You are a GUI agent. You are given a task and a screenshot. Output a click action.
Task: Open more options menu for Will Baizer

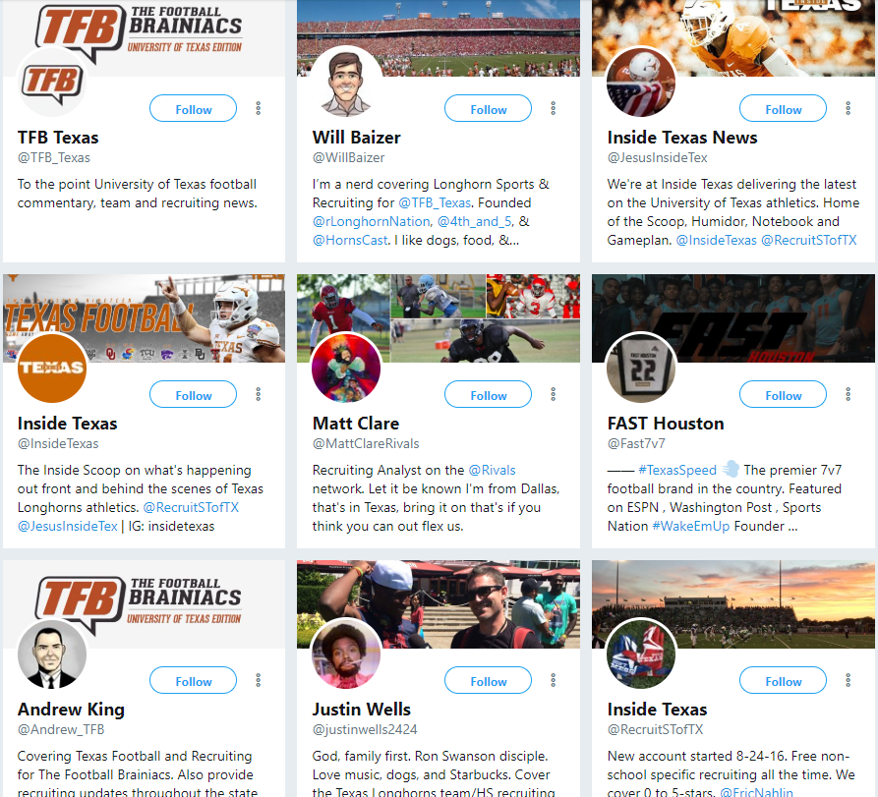coord(554,108)
